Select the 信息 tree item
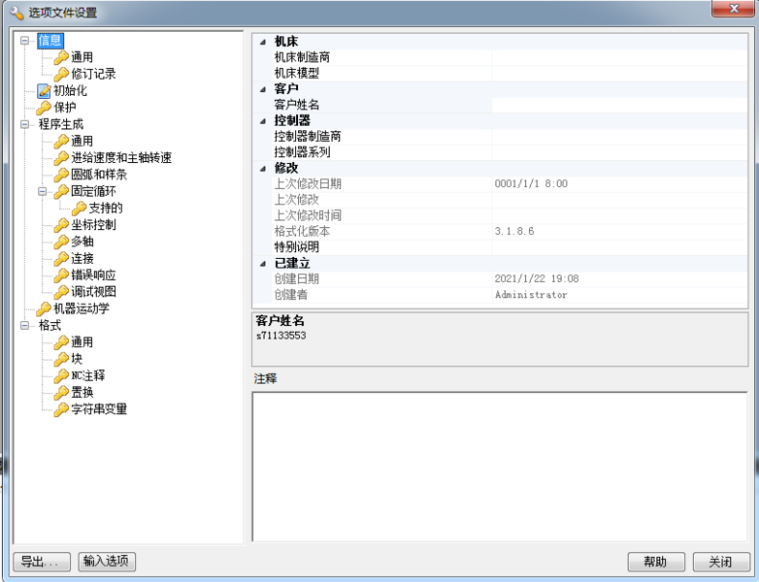The image size is (759, 582). [49, 41]
